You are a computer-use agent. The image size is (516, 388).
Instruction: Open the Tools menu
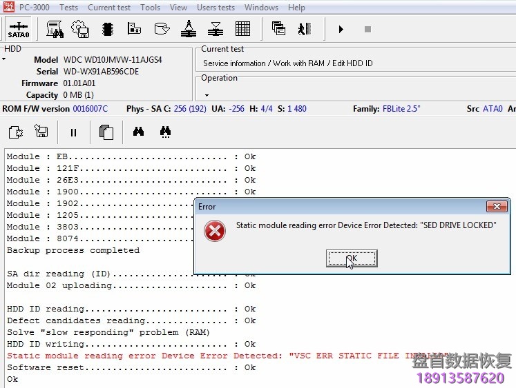[x=150, y=8]
